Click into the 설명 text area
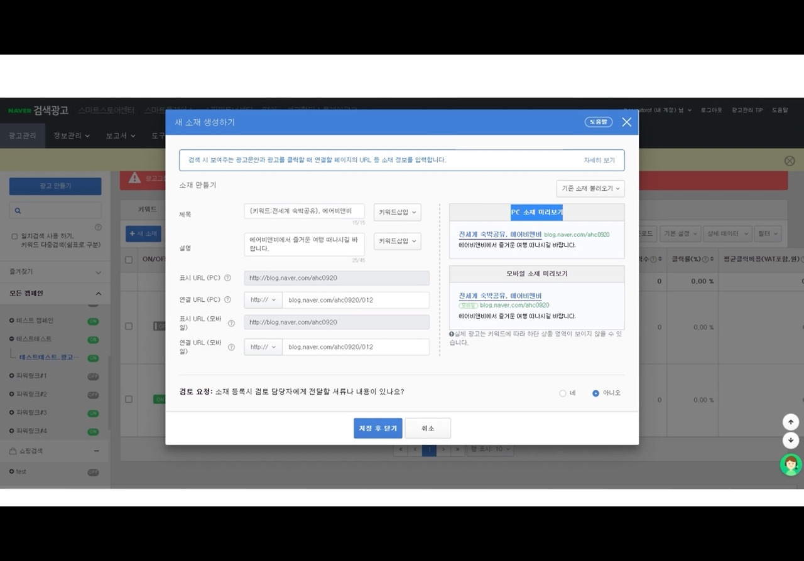This screenshot has height=561, width=804. point(305,244)
